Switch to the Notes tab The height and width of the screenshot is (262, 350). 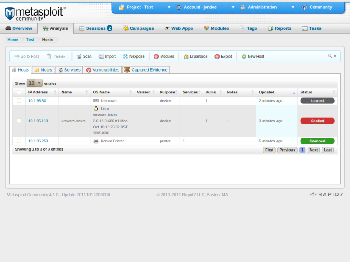pos(43,70)
